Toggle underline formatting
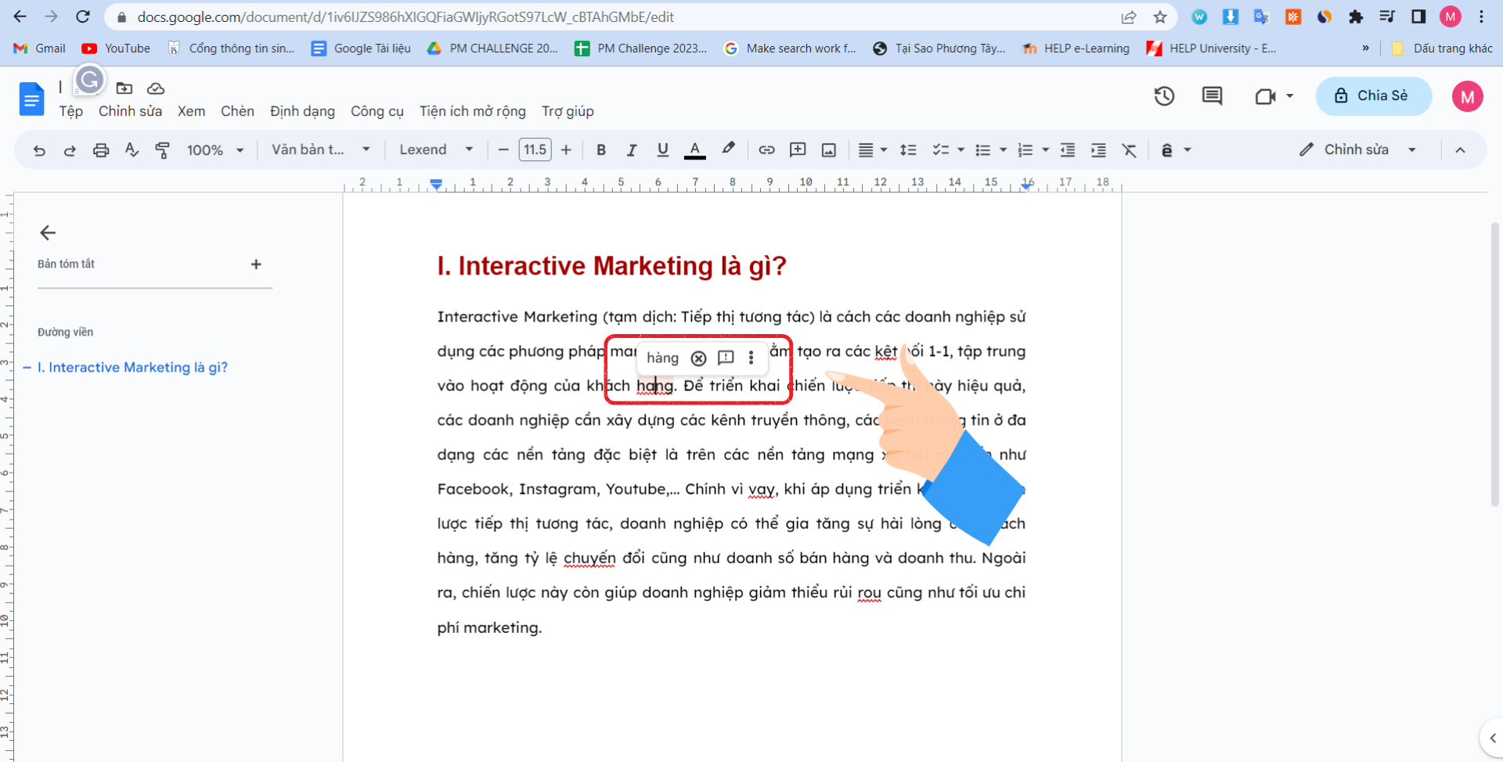1503x762 pixels. [x=663, y=150]
